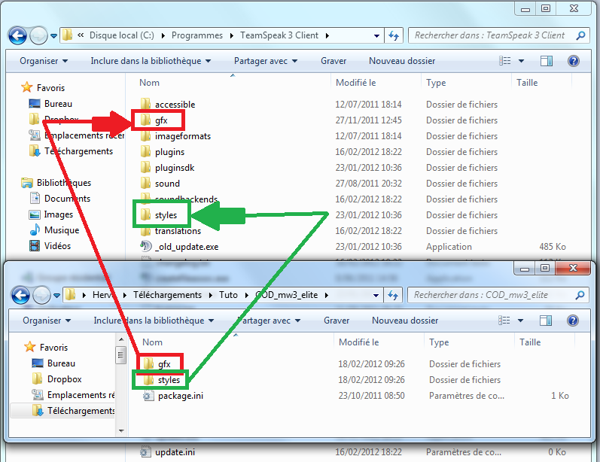Select Favoris in COD_mw3_elite sidebar
Viewport: 600px width, 462px height.
click(46, 348)
